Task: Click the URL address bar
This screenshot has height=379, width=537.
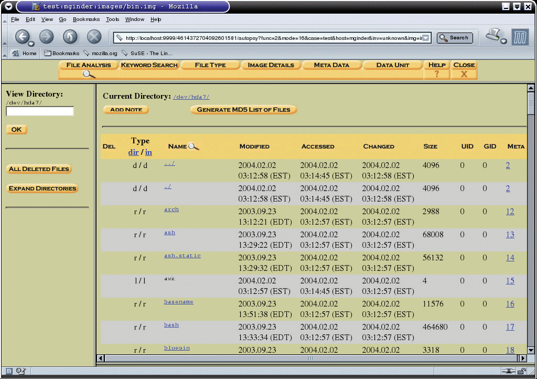Action: pos(273,38)
